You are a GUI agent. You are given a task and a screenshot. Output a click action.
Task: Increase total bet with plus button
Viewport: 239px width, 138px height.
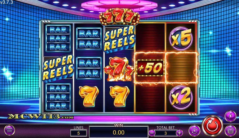pyautogui.click(x=179, y=133)
